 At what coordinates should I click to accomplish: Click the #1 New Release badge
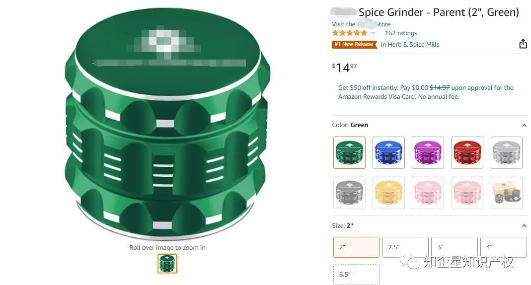(354, 44)
